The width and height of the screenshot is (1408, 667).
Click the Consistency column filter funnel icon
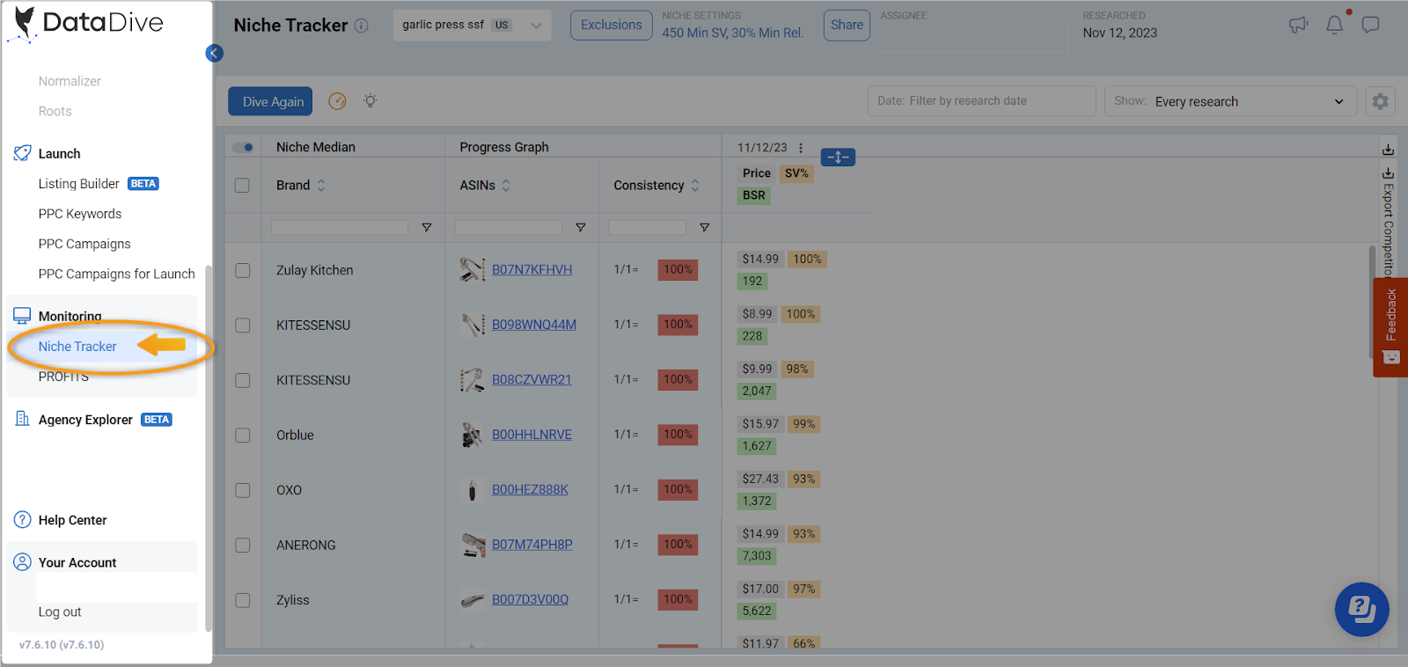pos(704,227)
